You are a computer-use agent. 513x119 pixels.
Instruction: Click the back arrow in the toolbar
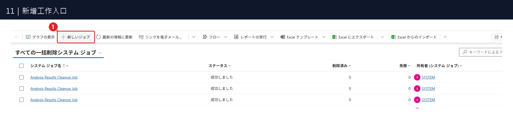(17, 37)
